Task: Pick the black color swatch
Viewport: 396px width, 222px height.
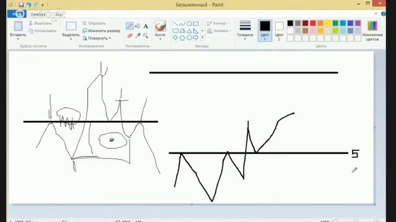Action: (x=290, y=23)
